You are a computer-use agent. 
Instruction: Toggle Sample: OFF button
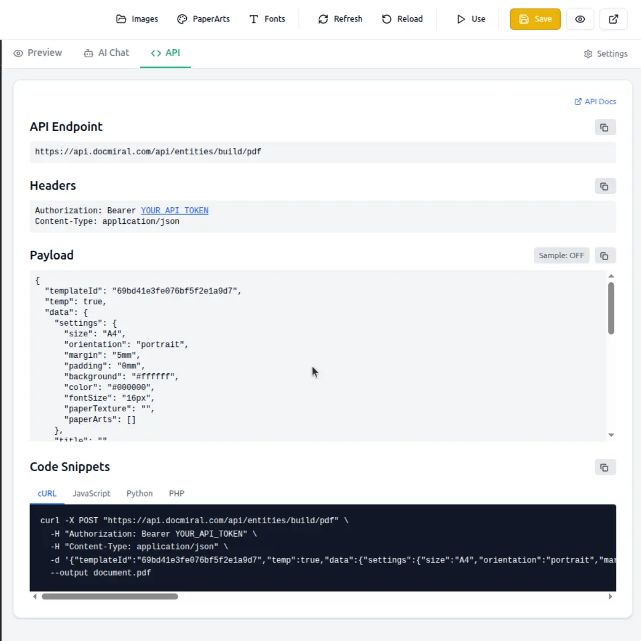tap(561, 255)
